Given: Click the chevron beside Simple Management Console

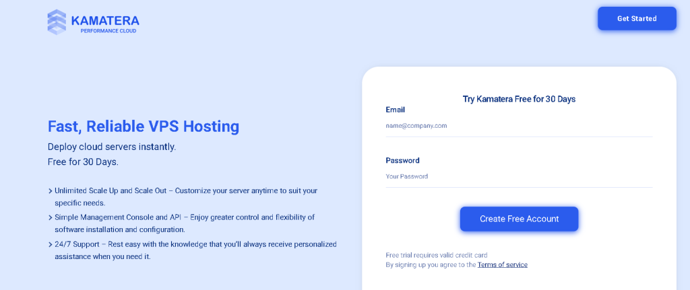Looking at the screenshot, I should coord(51,217).
